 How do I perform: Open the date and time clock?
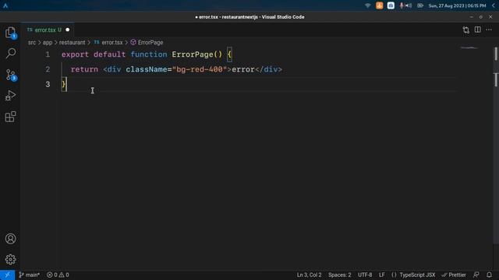[x=457, y=5]
